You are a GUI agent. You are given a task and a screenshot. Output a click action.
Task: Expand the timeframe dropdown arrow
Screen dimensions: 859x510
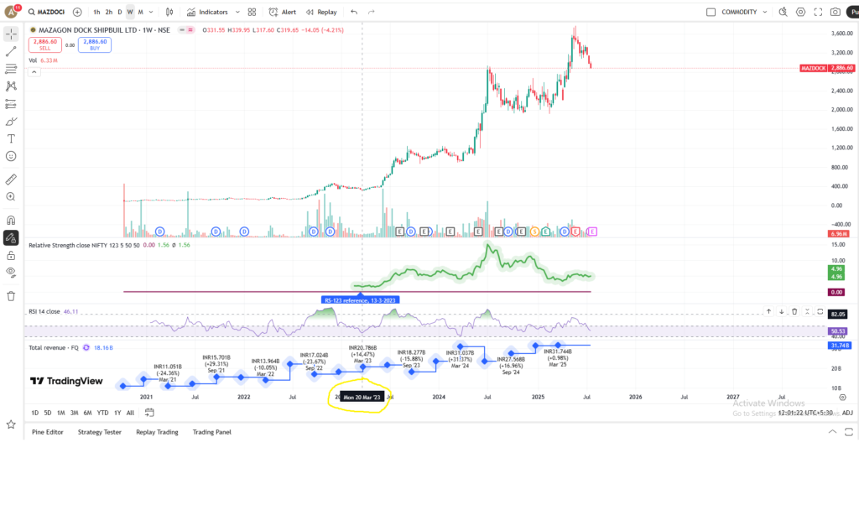pos(151,12)
